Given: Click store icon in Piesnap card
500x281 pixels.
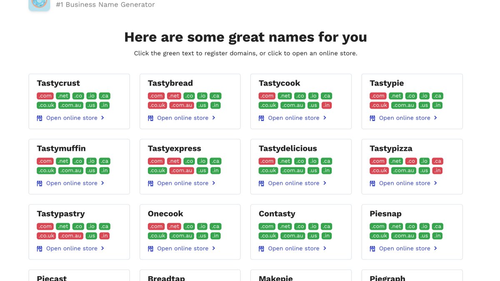Looking at the screenshot, I should (372, 249).
